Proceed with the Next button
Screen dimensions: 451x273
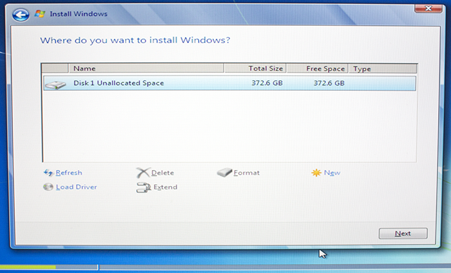click(403, 233)
